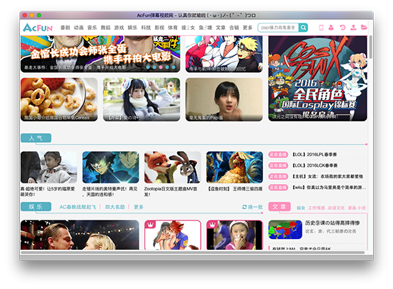This screenshot has width=393, height=289.
Task: Open the 金馆长 banner slide
Action: tap(100, 54)
